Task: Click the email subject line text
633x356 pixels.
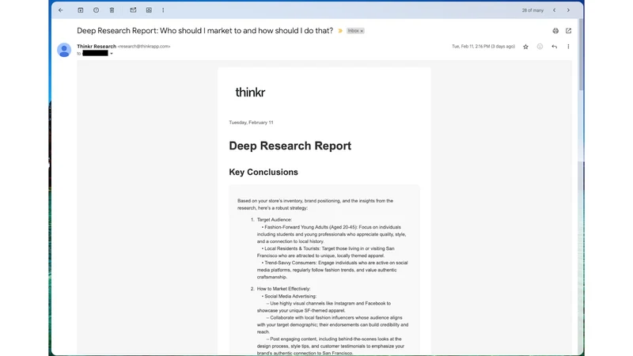Action: pos(205,31)
